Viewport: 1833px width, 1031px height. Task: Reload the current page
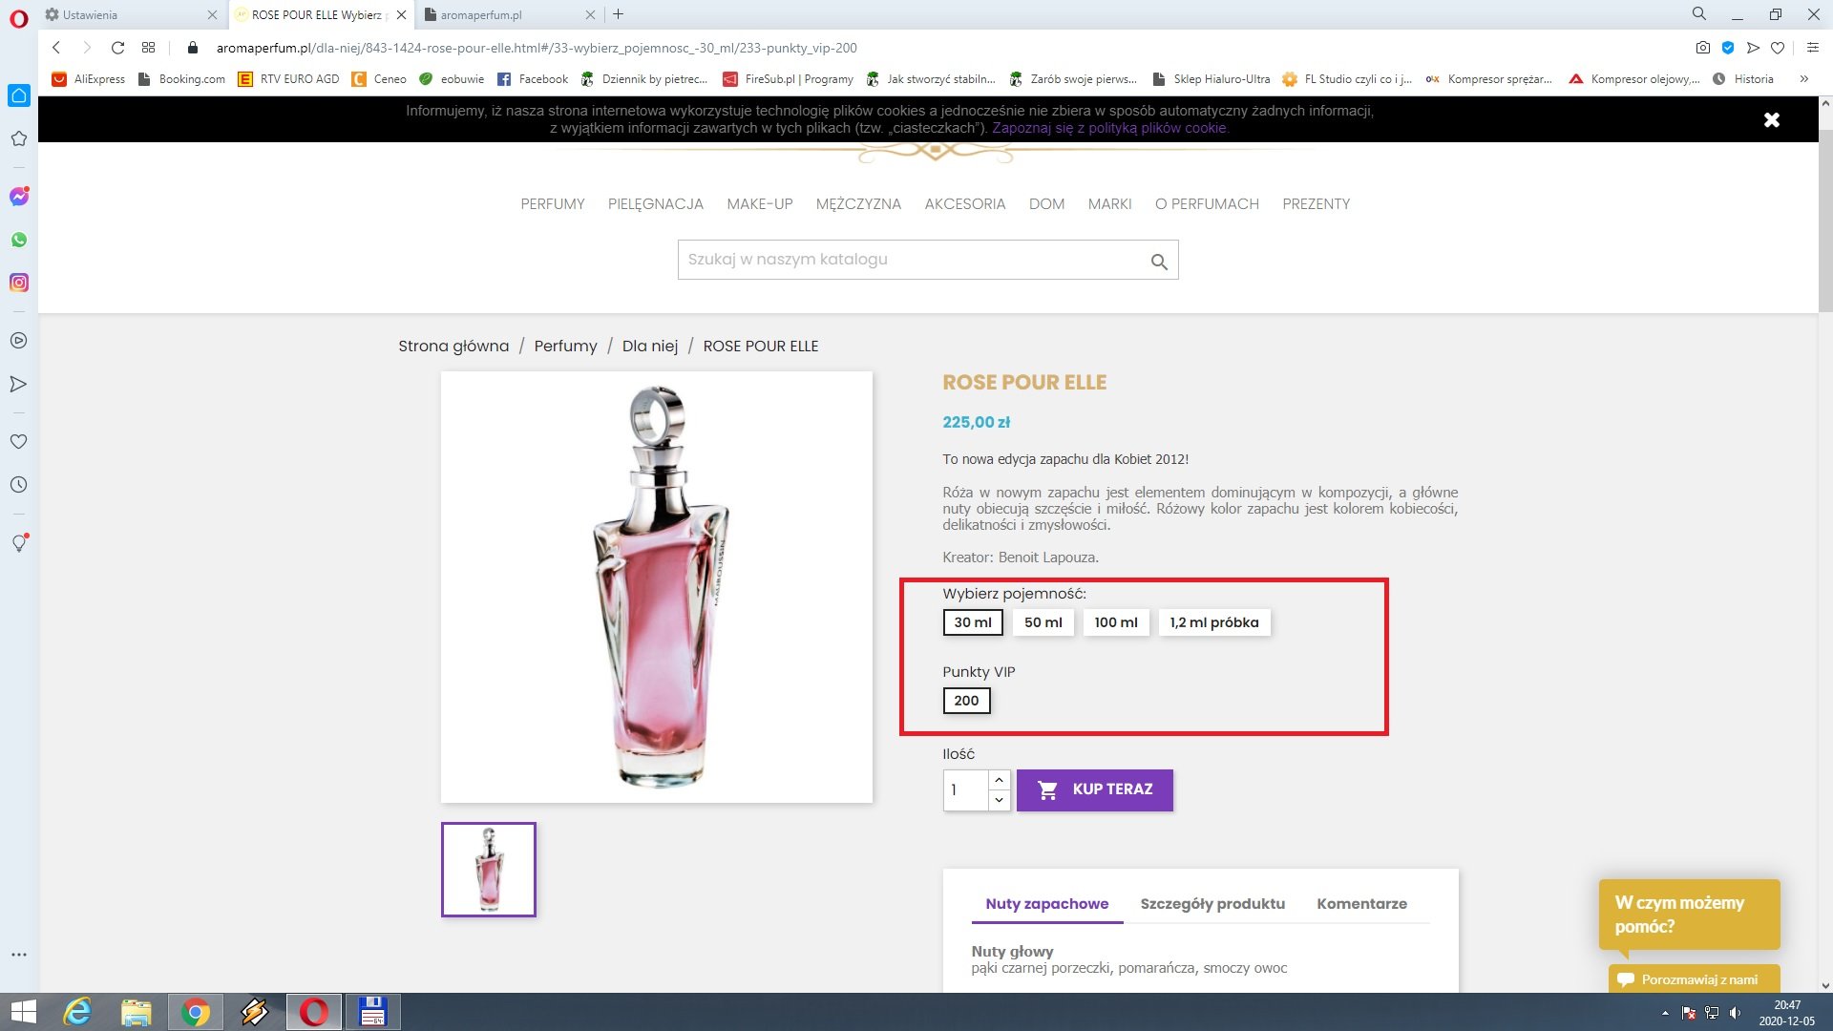[x=117, y=48]
